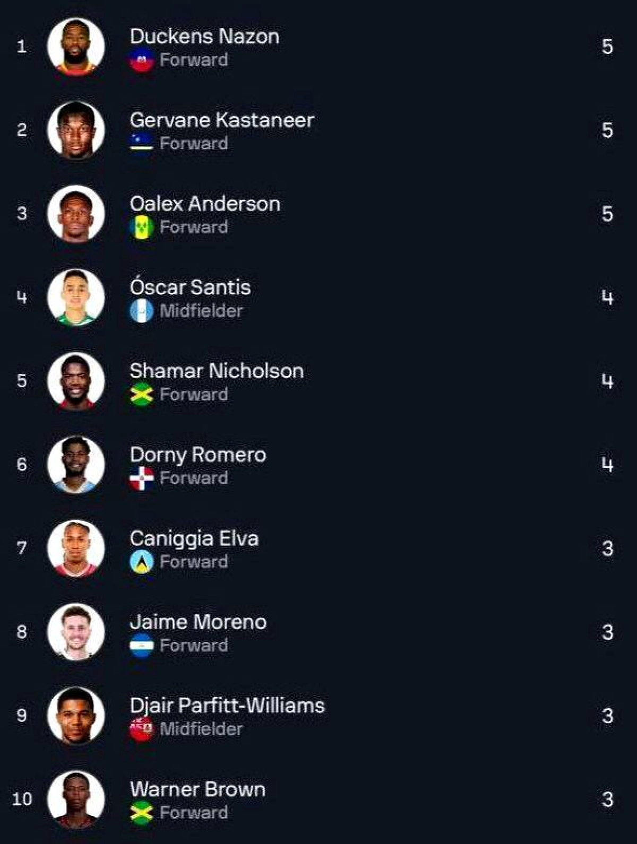Open Djair Parfitt-Williams name link
This screenshot has height=844, width=637.
pos(227,706)
